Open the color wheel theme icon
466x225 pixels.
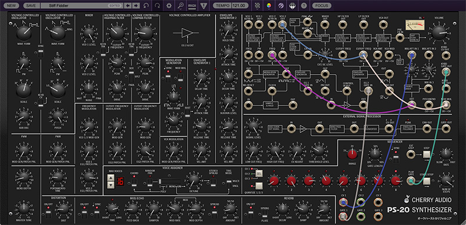269,5
